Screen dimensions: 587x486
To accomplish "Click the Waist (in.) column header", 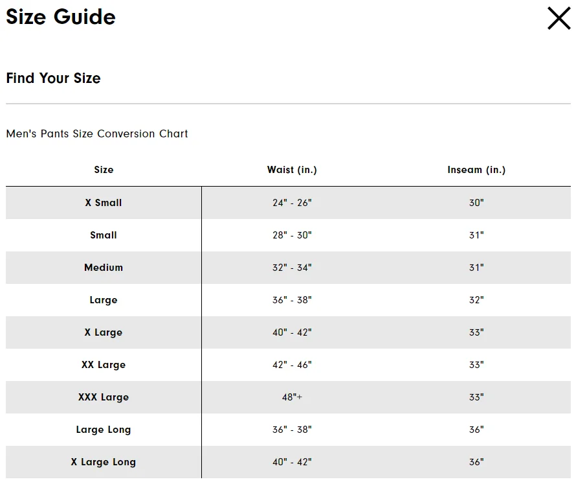I will point(292,170).
